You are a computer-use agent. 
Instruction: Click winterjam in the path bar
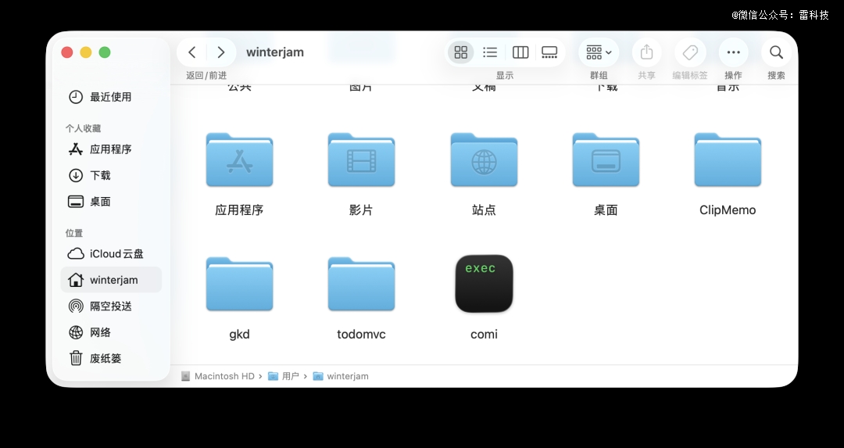tap(341, 376)
